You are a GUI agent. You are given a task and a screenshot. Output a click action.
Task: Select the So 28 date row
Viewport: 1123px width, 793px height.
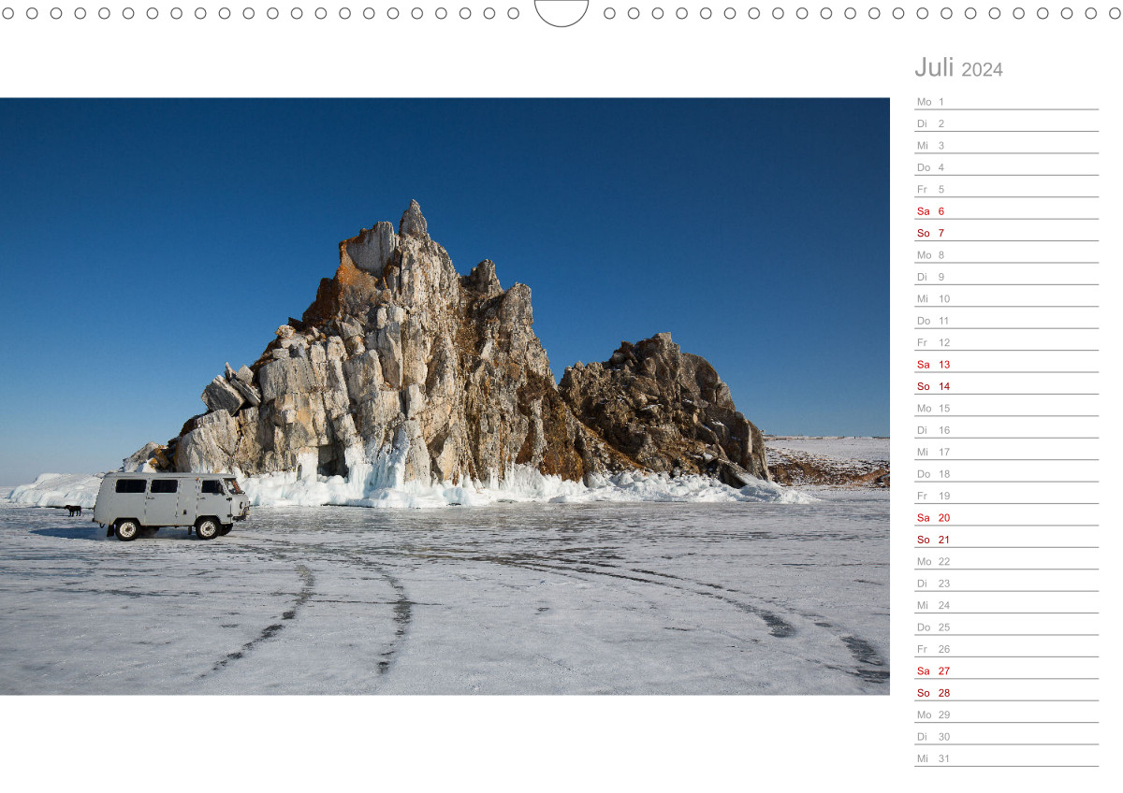click(x=1006, y=691)
